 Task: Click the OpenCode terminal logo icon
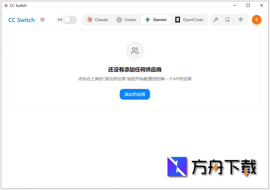(178, 20)
